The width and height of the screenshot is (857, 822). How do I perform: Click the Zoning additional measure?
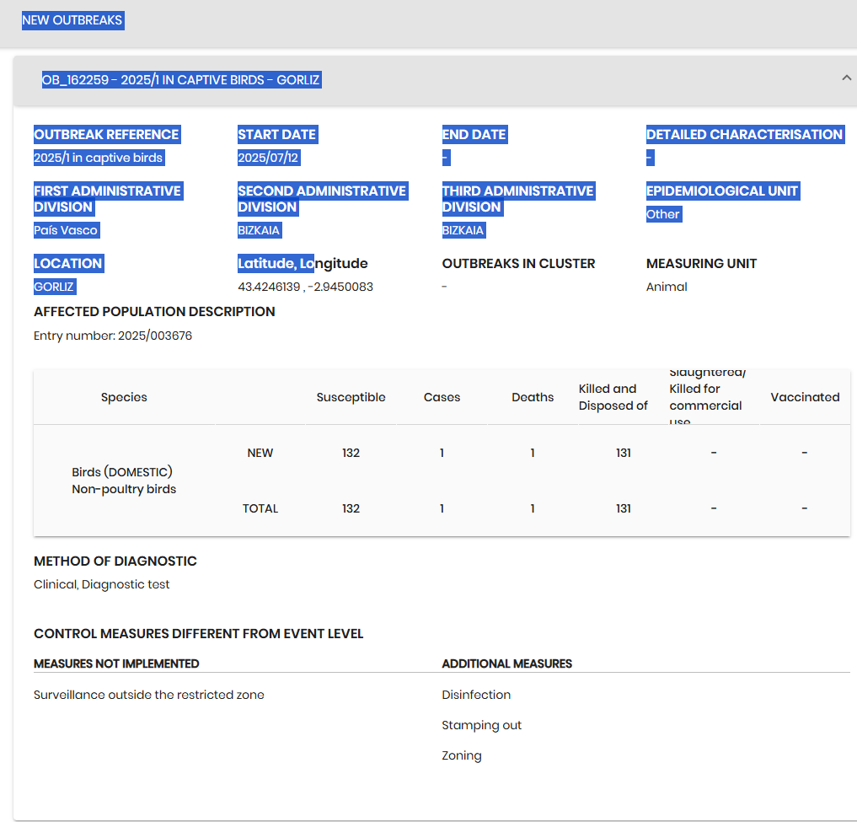pos(461,755)
